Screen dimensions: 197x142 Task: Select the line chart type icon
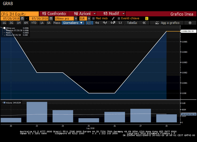pyautogui.click(x=90, y=23)
